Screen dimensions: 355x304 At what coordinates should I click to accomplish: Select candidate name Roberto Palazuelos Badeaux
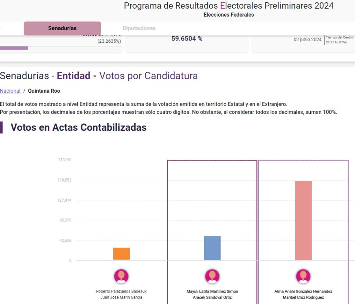[121, 292]
